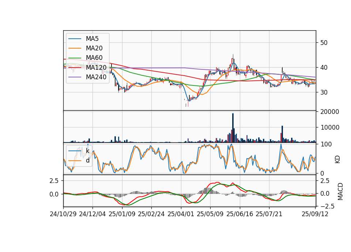Image resolution: width=351 pixels, height=252 pixels.
Task: Click the k legend entry in KD panel
Action: (x=88, y=151)
